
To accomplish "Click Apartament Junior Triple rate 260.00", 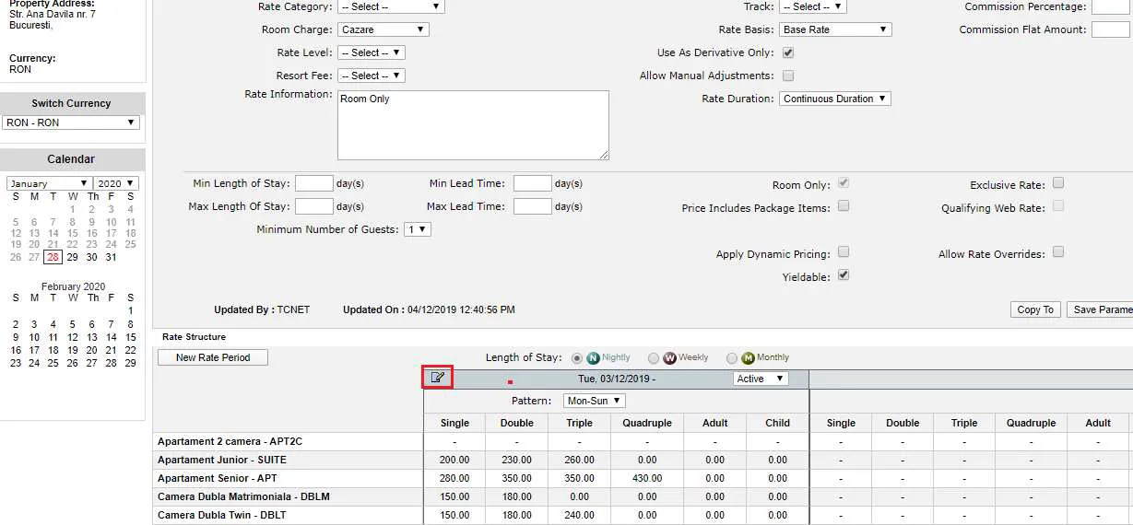I will click(579, 460).
